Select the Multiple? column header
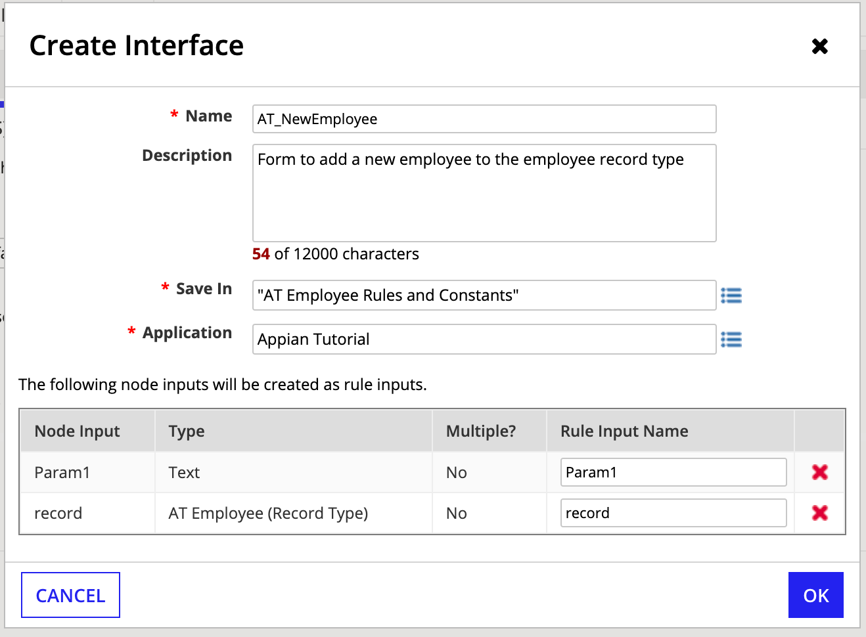Screen dimensions: 866x637 click(x=490, y=431)
